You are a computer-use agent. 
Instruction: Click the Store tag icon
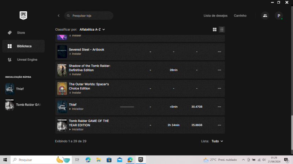pos(10,33)
